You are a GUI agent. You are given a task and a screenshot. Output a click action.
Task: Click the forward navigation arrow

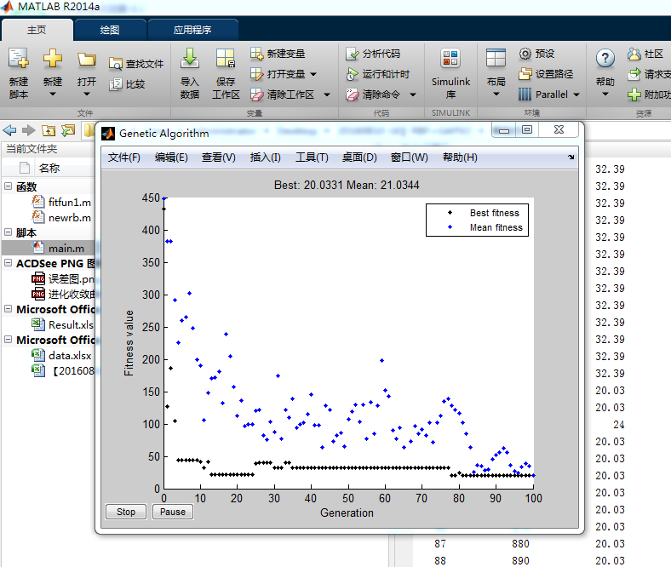coord(29,130)
